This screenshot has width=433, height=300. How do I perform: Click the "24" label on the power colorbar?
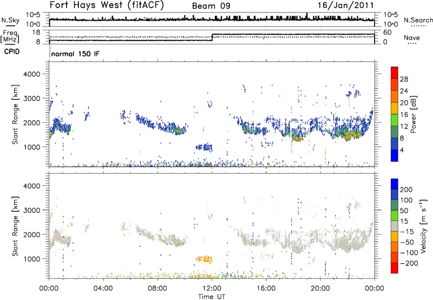404,91
